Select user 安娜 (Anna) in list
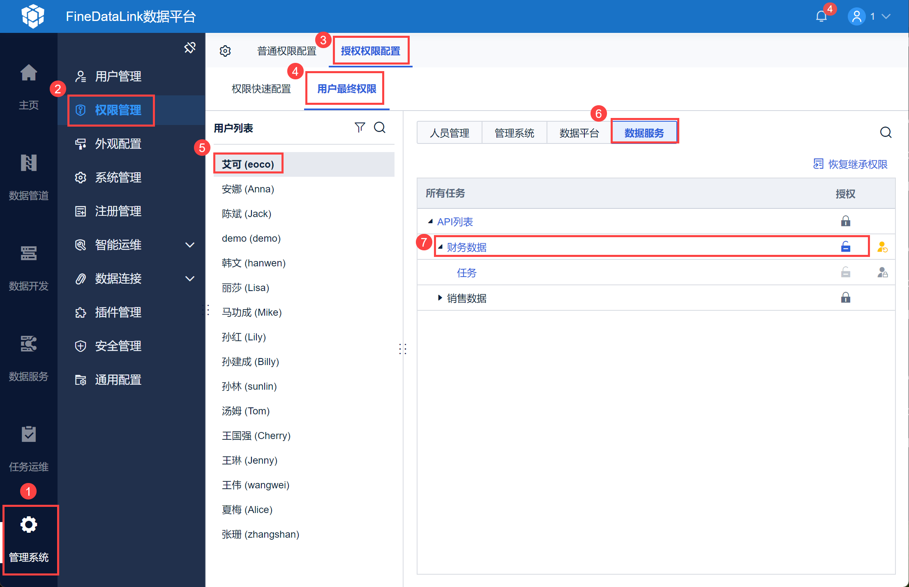909x587 pixels. (248, 189)
